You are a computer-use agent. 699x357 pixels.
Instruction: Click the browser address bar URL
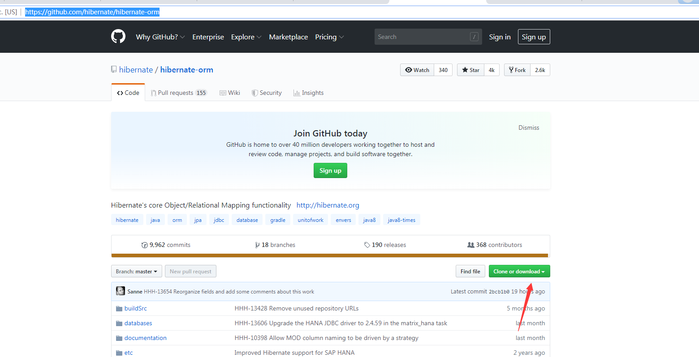[x=92, y=12]
